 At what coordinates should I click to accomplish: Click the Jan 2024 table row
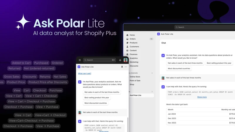pos(201,114)
